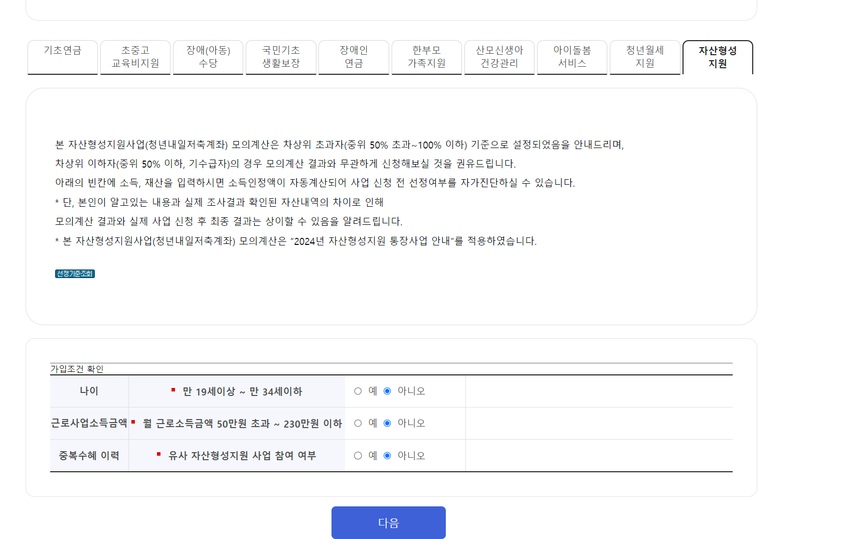Choose 예 for 근로사업소득금액
This screenshot has height=539, width=845.
click(x=358, y=423)
